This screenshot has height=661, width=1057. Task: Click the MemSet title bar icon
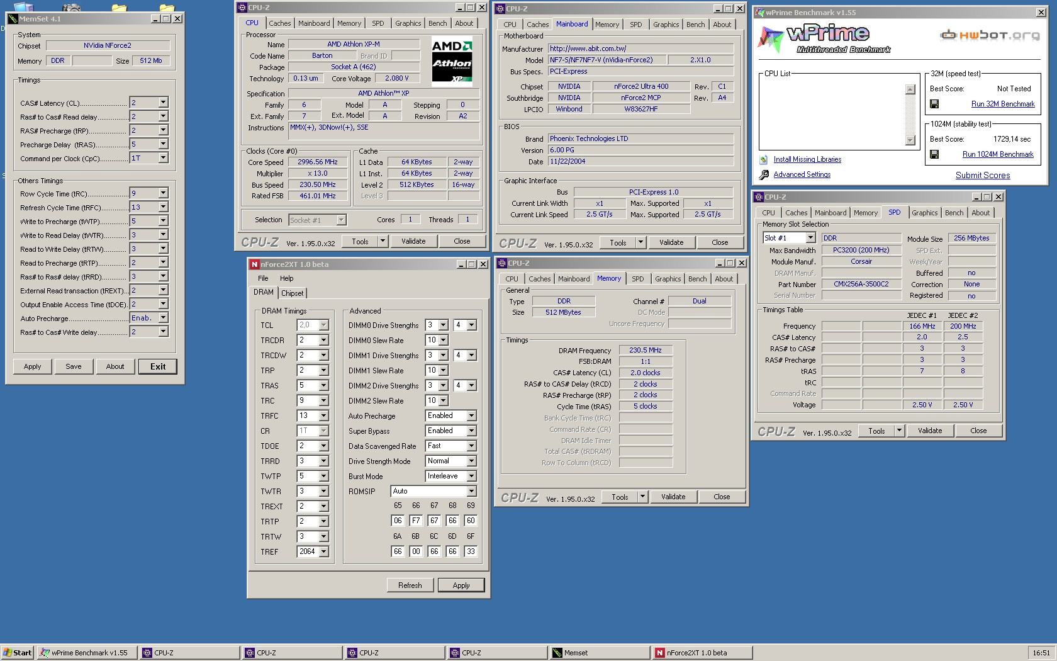tap(13, 19)
